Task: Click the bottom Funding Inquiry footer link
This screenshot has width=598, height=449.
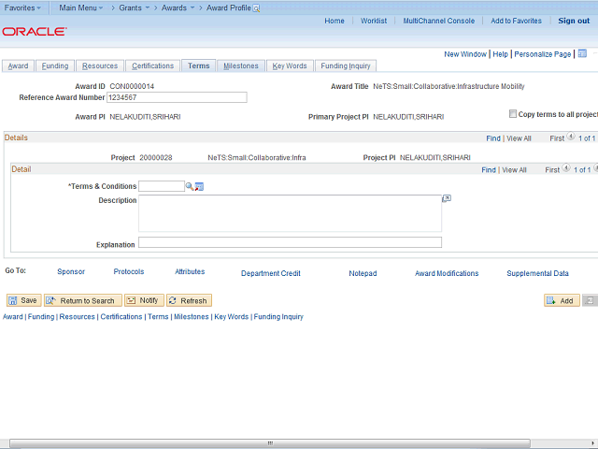Action: 278,316
